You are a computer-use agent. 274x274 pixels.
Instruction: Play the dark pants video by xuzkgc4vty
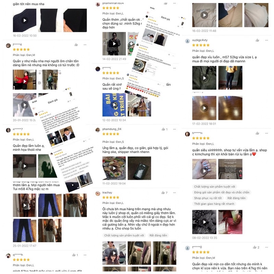pos(204,78)
